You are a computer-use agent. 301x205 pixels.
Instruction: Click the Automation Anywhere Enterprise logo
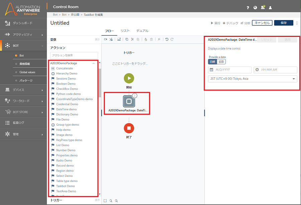coord(23,9)
